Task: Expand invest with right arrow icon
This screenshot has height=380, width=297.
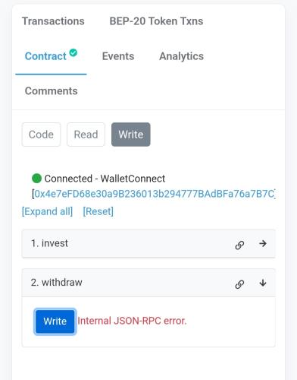Action: [x=263, y=244]
